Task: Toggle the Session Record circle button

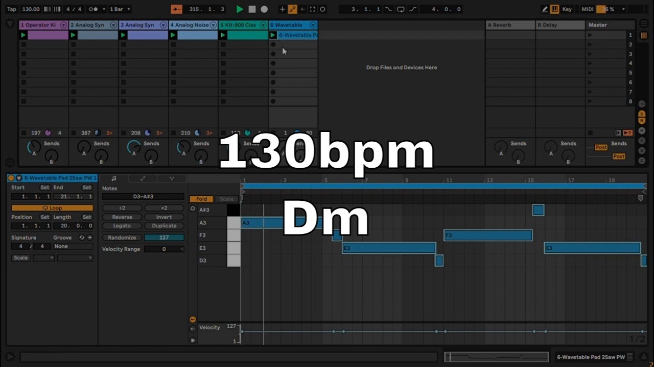Action: pos(322,9)
